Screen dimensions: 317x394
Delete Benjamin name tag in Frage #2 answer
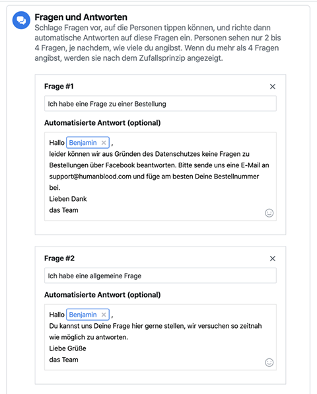coord(104,315)
